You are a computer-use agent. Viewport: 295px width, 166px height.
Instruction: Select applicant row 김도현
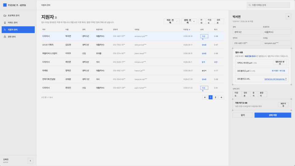point(133,45)
